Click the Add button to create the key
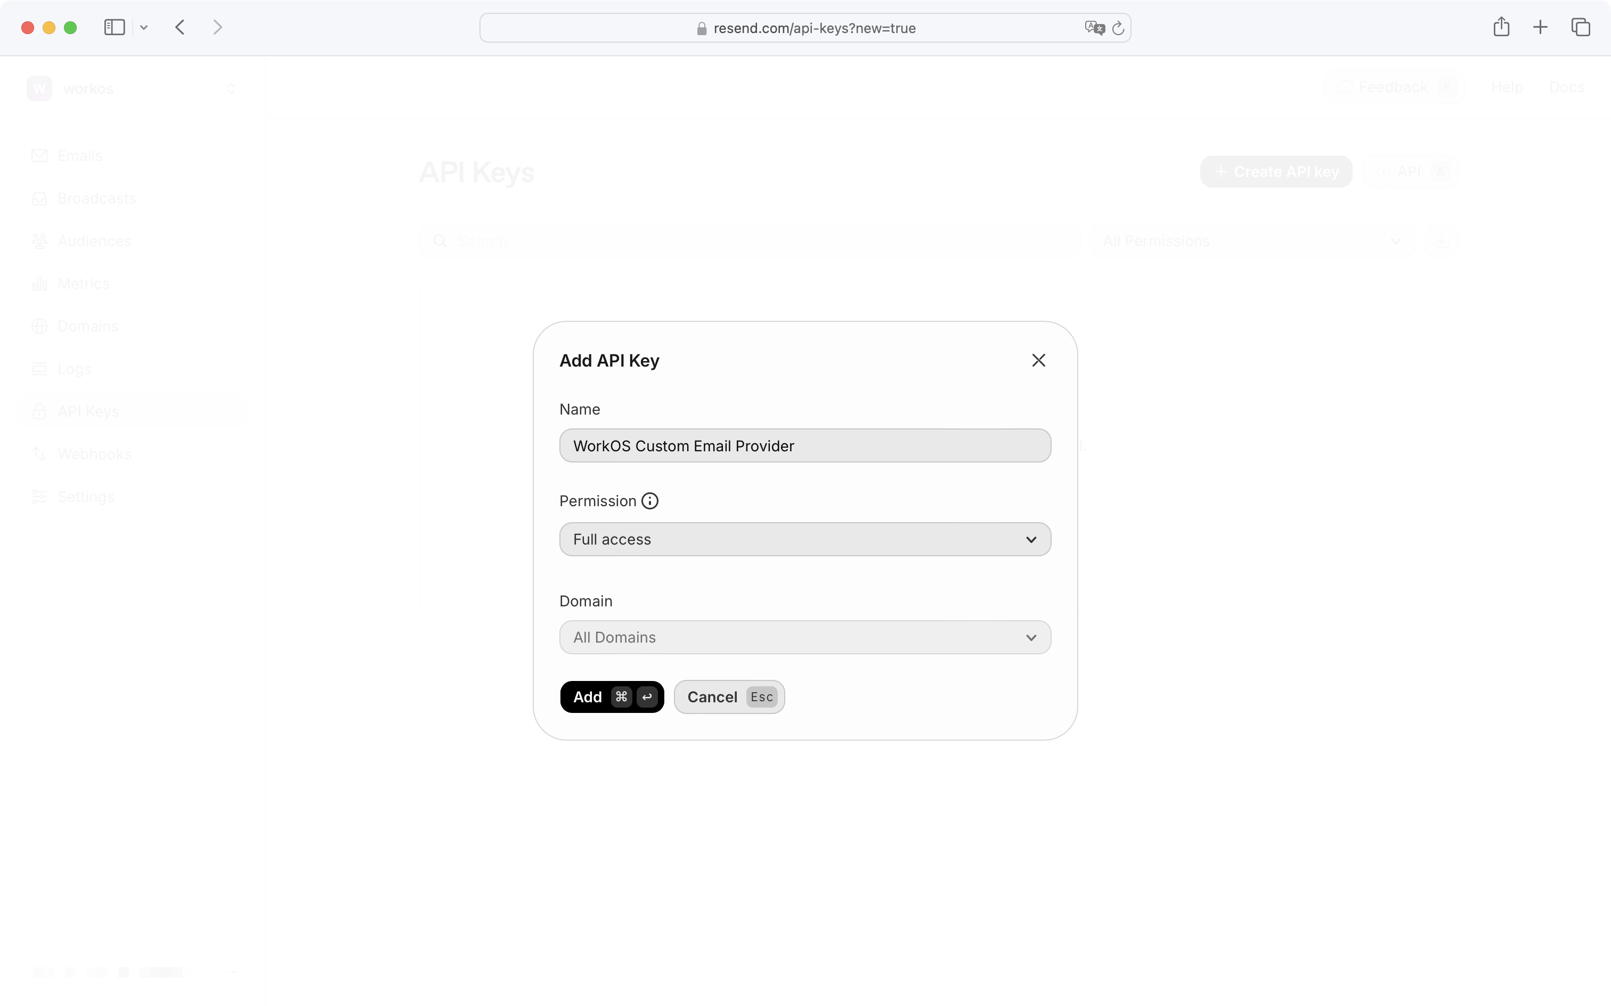The width and height of the screenshot is (1611, 1006). (611, 696)
